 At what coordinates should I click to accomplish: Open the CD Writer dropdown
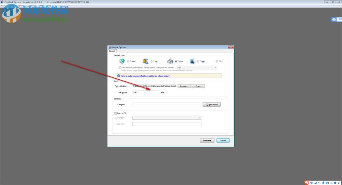(x=167, y=118)
